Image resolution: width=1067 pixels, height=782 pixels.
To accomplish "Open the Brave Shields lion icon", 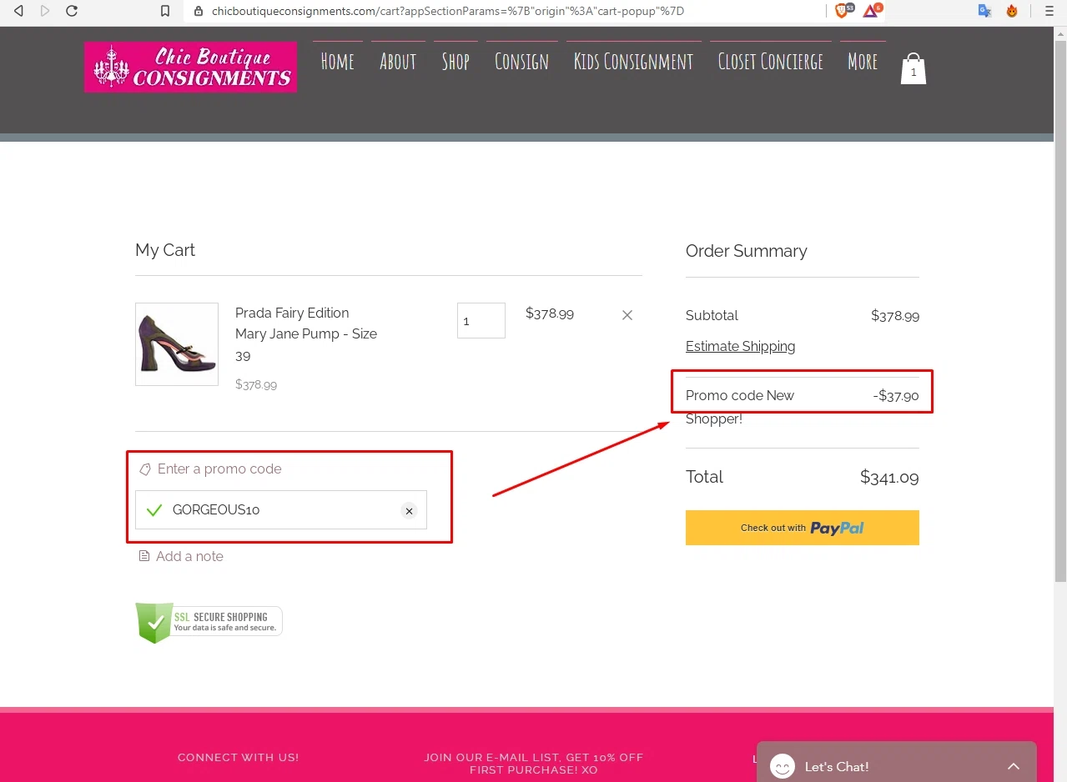I will pyautogui.click(x=843, y=11).
